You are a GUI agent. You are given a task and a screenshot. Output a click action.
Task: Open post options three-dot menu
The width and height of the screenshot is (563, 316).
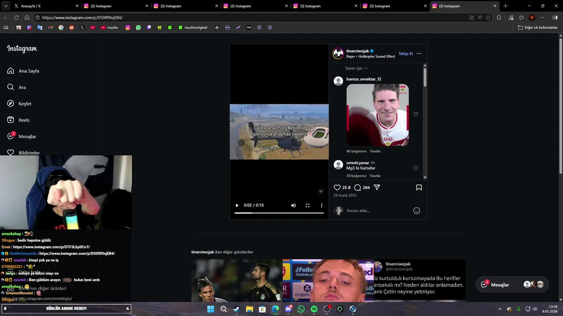419,54
